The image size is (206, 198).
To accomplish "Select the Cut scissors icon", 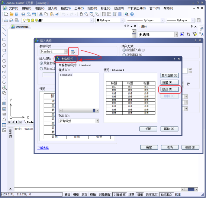I will coord(41,14).
